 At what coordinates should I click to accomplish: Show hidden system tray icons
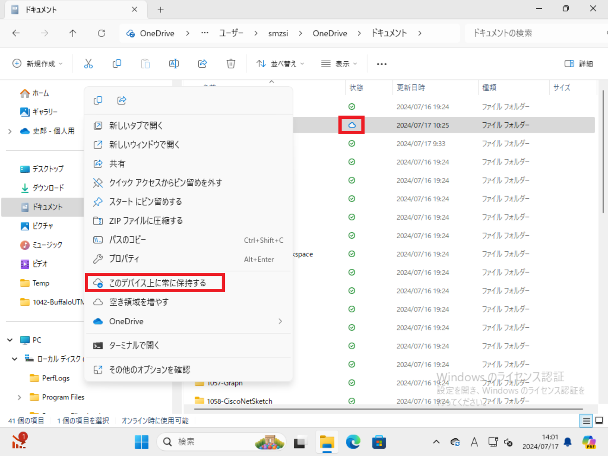pyautogui.click(x=436, y=442)
